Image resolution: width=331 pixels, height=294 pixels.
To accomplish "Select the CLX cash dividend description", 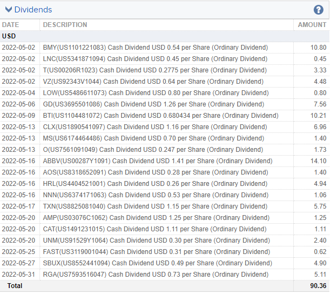I will coord(155,127).
